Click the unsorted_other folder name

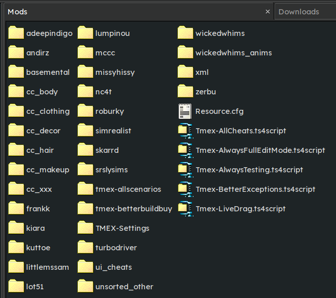tap(124, 287)
